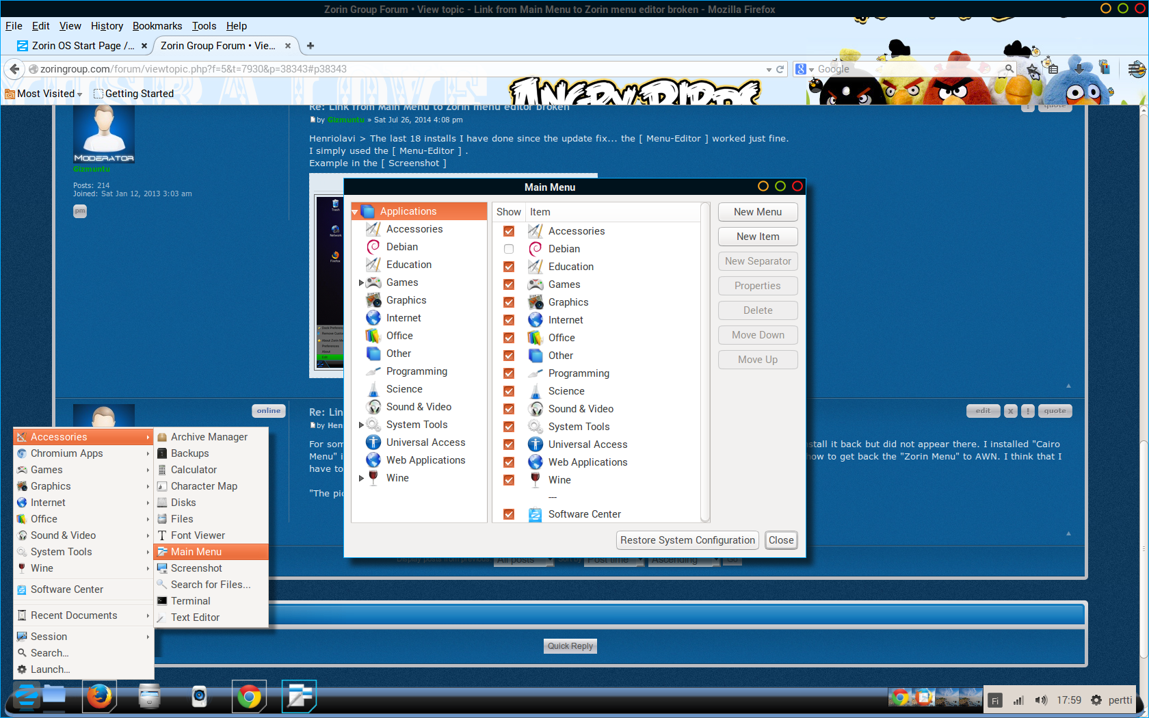Uncheck the Games show checkbox
Image resolution: width=1149 pixels, height=718 pixels.
tap(509, 284)
